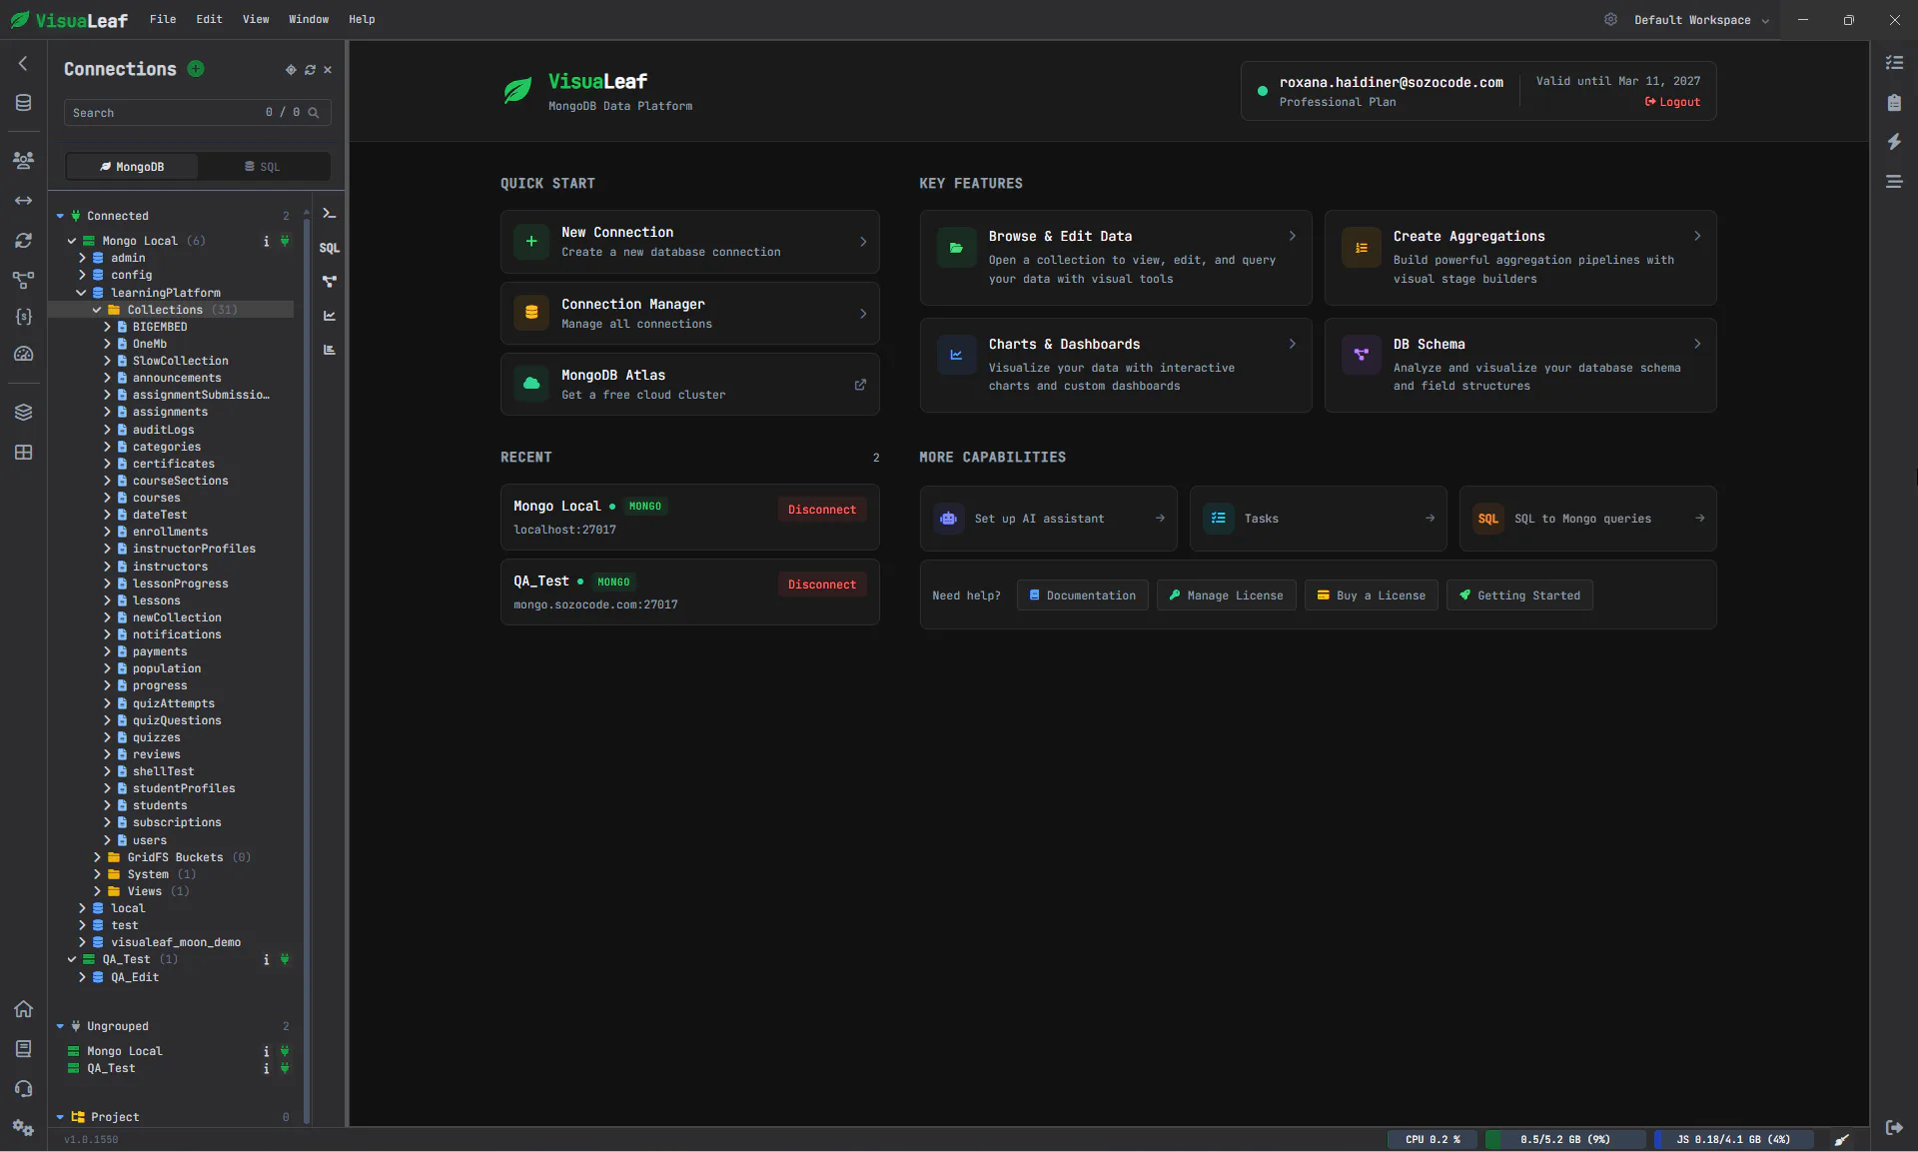Open the SQL tool in vertical toolbar
This screenshot has height=1152, width=1918.
(329, 248)
